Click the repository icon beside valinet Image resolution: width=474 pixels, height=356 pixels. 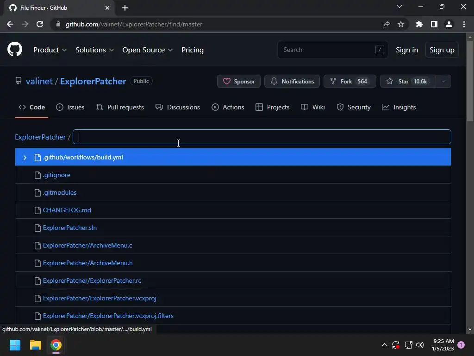[19, 81]
